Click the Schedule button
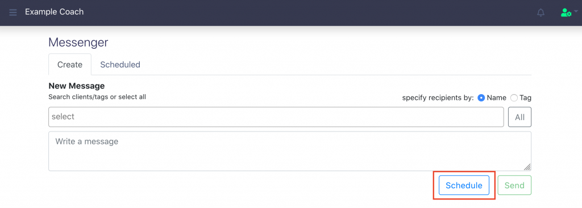The image size is (582, 208). click(464, 185)
